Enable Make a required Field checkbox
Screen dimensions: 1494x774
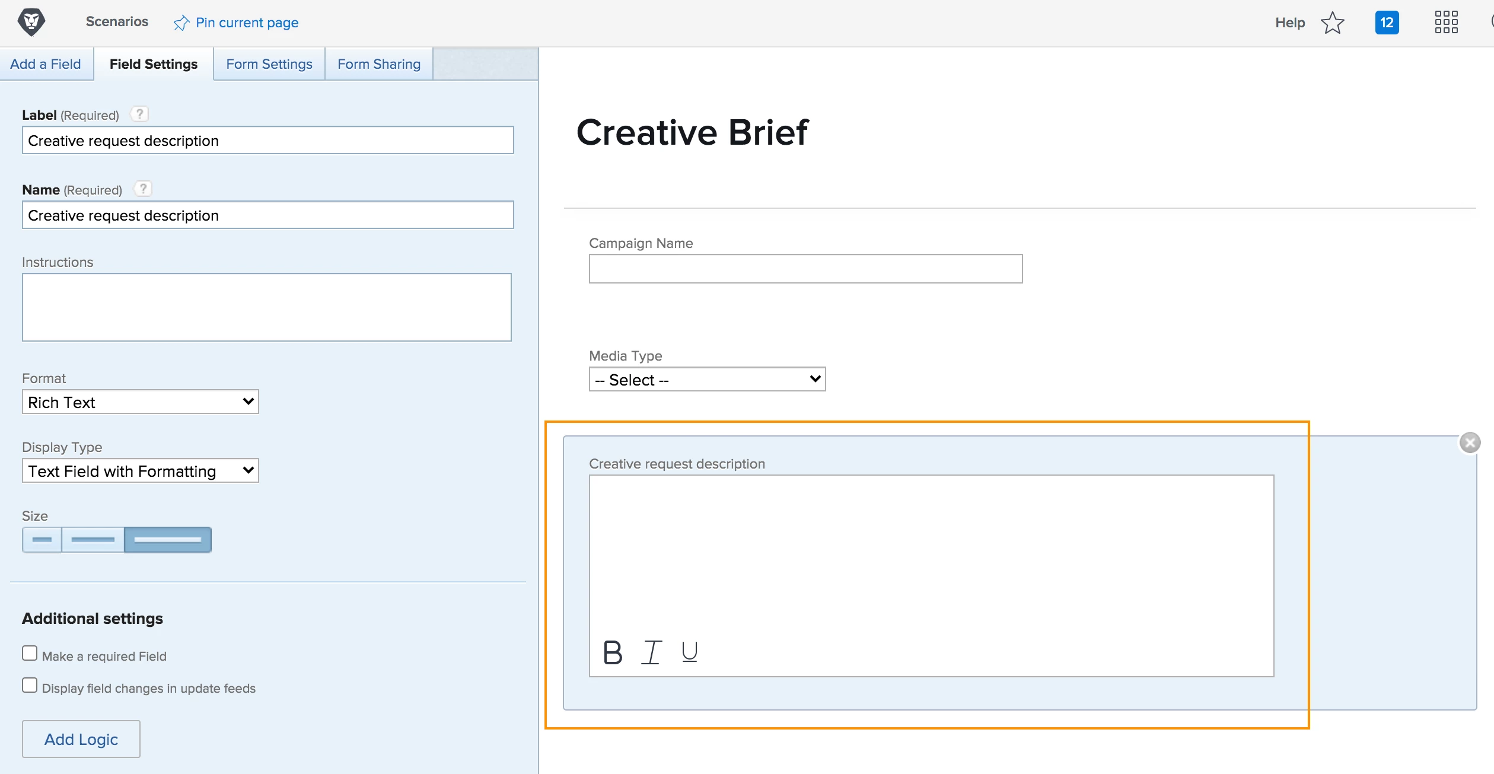tap(30, 654)
